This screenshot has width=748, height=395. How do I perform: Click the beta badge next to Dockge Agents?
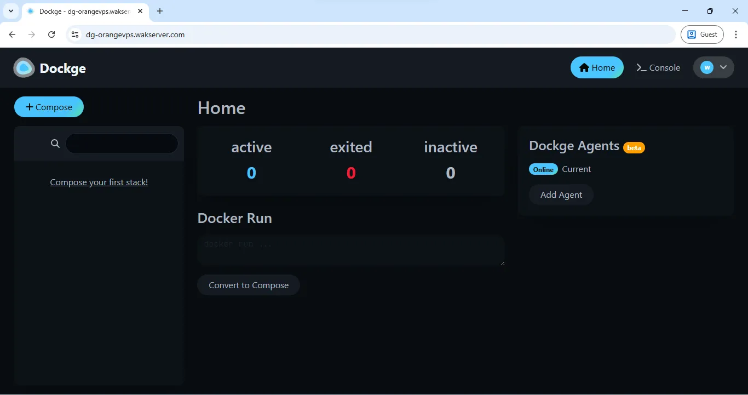(x=634, y=147)
